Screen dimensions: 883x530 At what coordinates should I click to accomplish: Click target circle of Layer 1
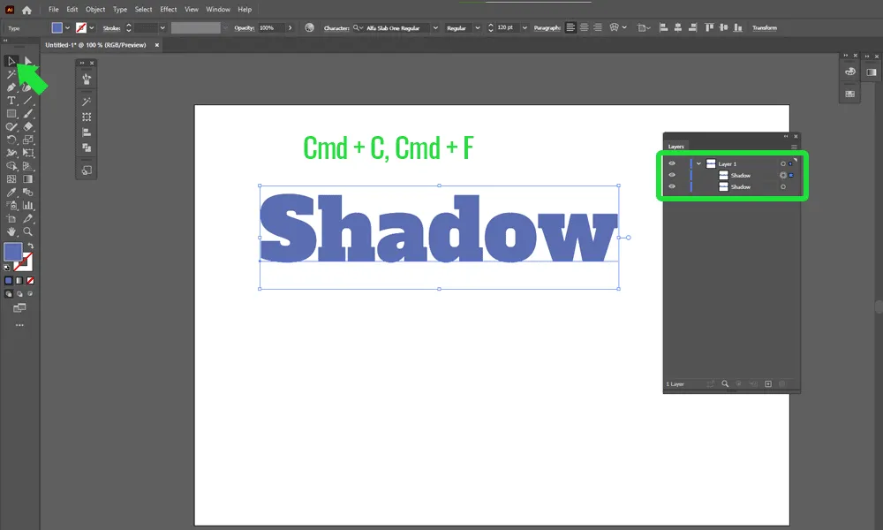click(x=782, y=164)
